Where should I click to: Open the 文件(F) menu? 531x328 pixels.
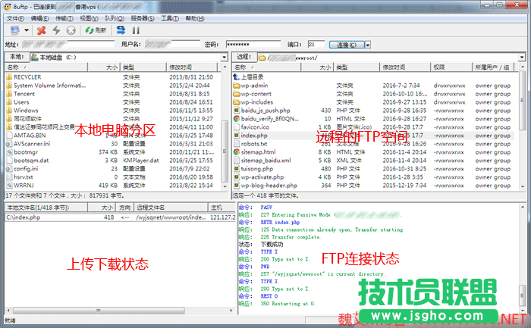(x=15, y=18)
